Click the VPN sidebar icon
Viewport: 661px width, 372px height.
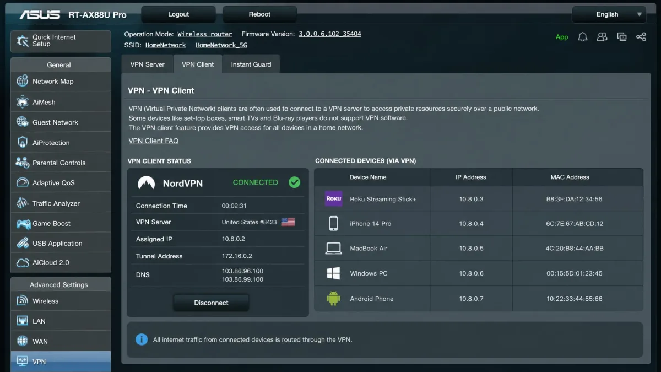click(23, 362)
